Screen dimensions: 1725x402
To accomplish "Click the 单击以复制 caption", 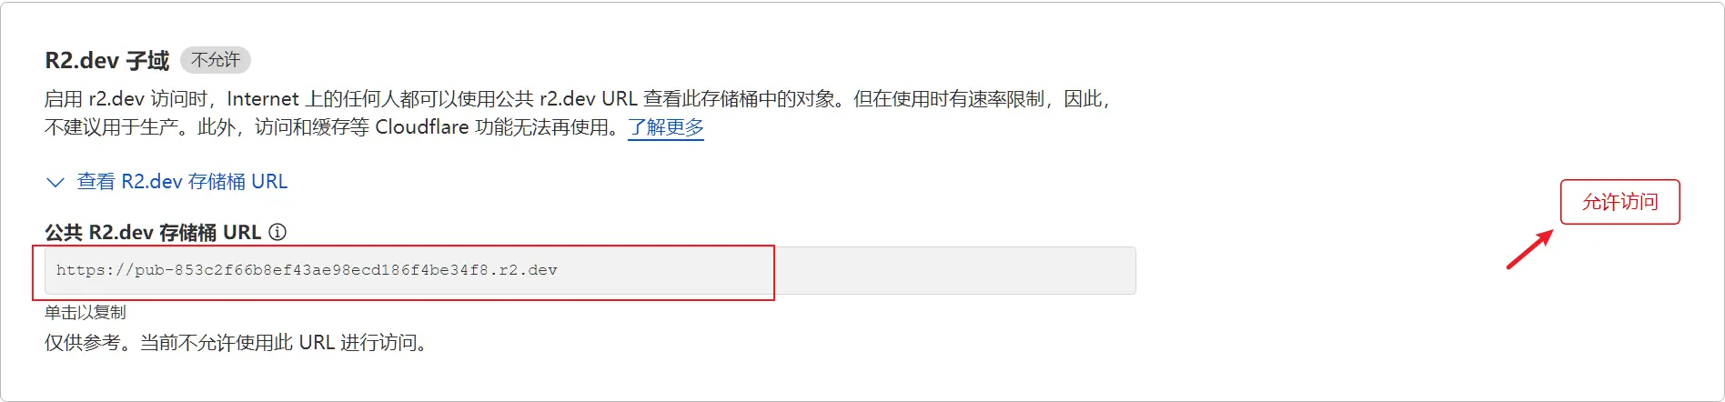I will pos(86,312).
